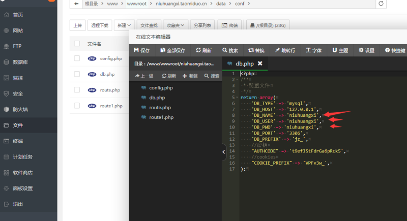Click 替换 replace in editor toolbar

pos(256,50)
